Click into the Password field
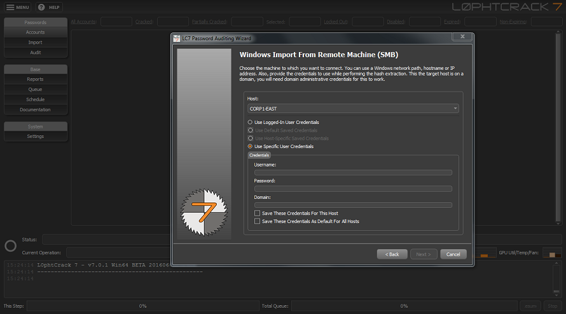The image size is (566, 314). [353, 189]
